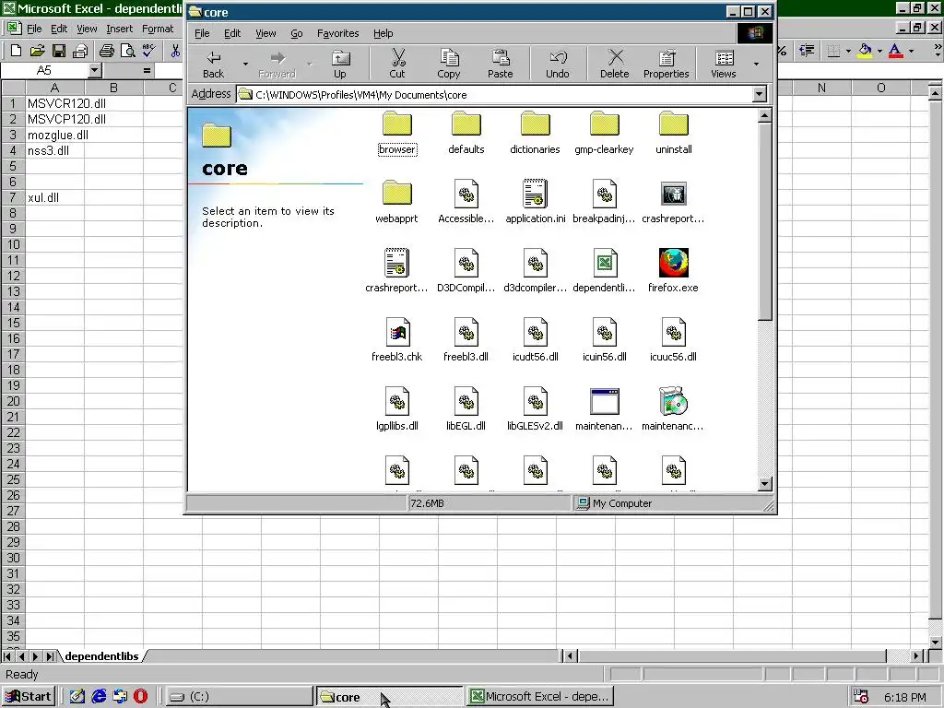Click the Excel fill color bucket
This screenshot has height=708, width=944.
[x=865, y=52]
